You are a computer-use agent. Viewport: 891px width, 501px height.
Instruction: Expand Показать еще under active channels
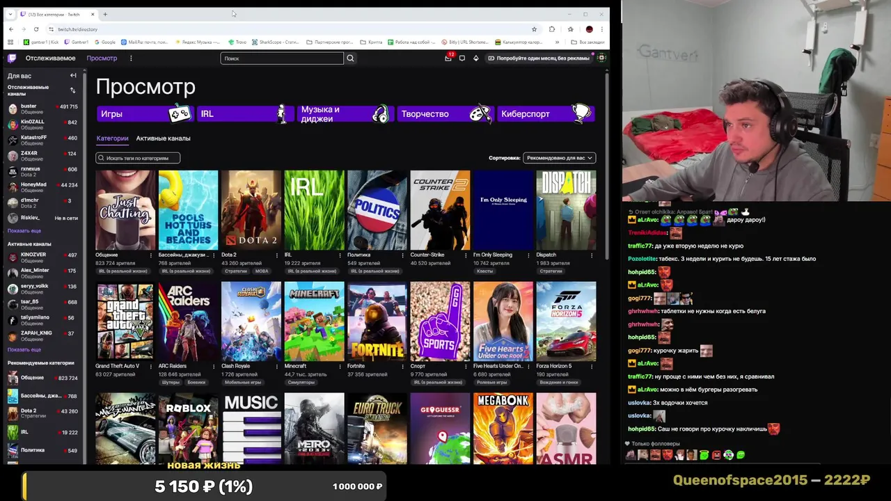pos(24,349)
